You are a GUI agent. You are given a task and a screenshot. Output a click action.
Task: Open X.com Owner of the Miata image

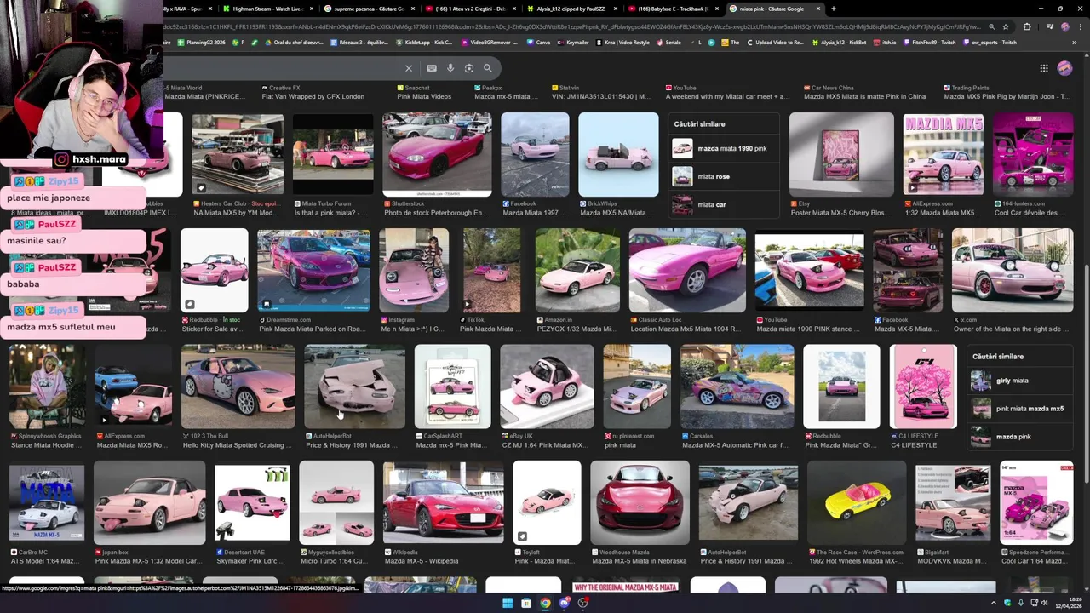click(1013, 270)
